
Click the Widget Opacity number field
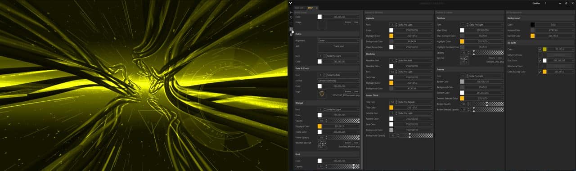click(x=321, y=121)
